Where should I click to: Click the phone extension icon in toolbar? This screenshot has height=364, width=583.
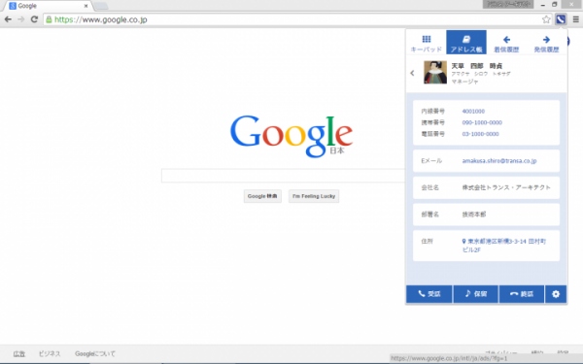coord(561,19)
